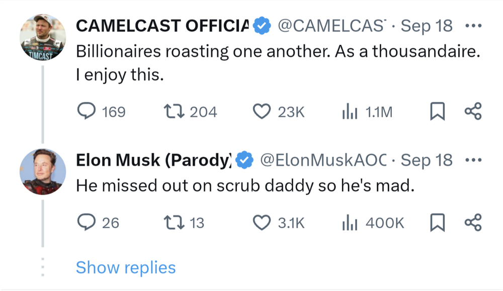This screenshot has width=503, height=291.
Task: Expand hidden replies with Show replies
Action: (x=126, y=267)
